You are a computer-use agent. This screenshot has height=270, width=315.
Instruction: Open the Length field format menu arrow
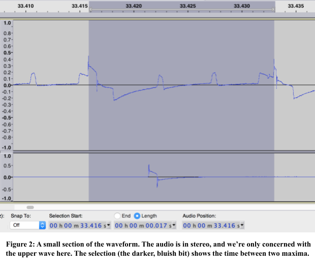(x=174, y=225)
